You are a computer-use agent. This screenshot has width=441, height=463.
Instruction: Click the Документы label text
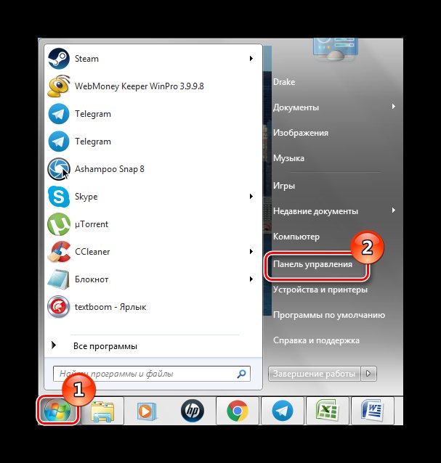click(x=296, y=107)
